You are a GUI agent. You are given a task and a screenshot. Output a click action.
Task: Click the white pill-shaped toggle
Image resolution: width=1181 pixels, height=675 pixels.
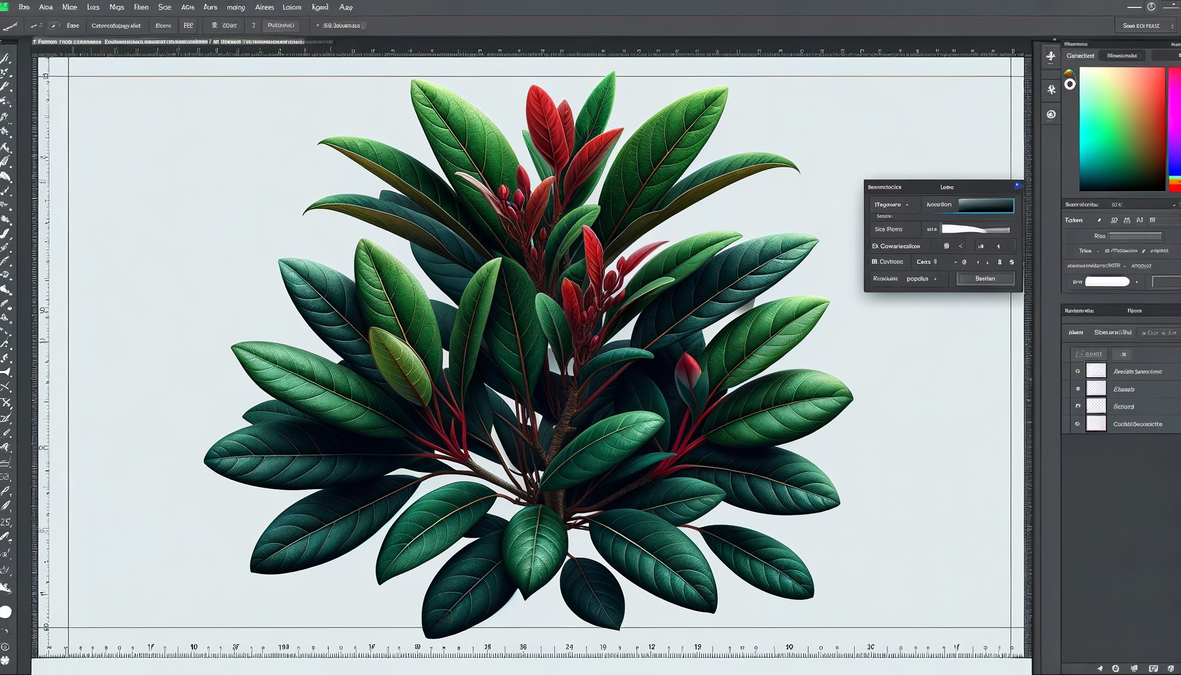click(1107, 281)
